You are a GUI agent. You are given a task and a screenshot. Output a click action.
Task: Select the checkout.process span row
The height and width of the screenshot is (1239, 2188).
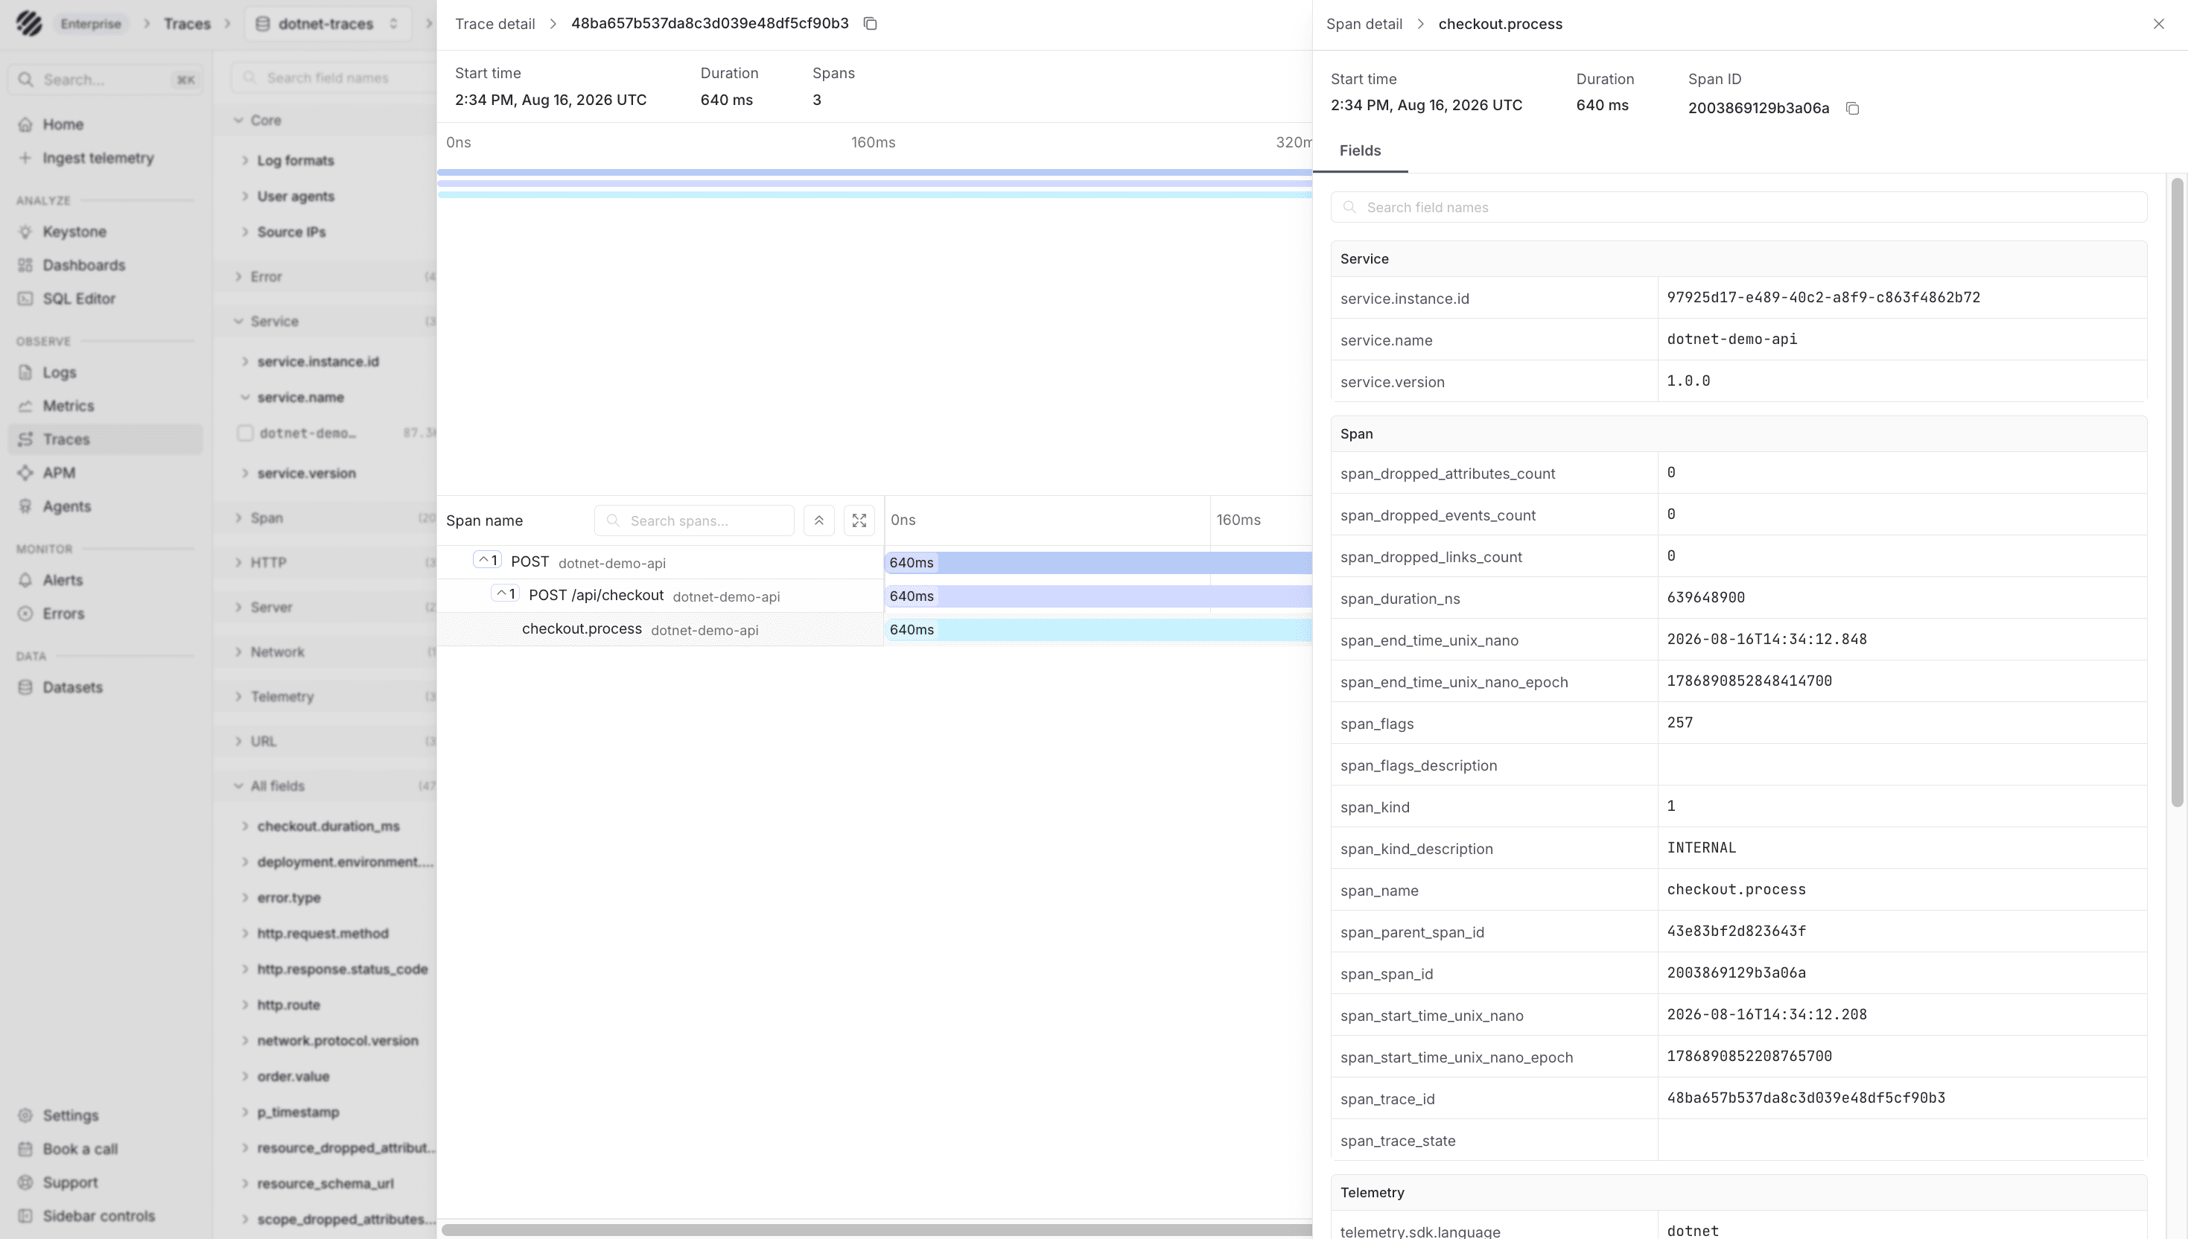661,630
